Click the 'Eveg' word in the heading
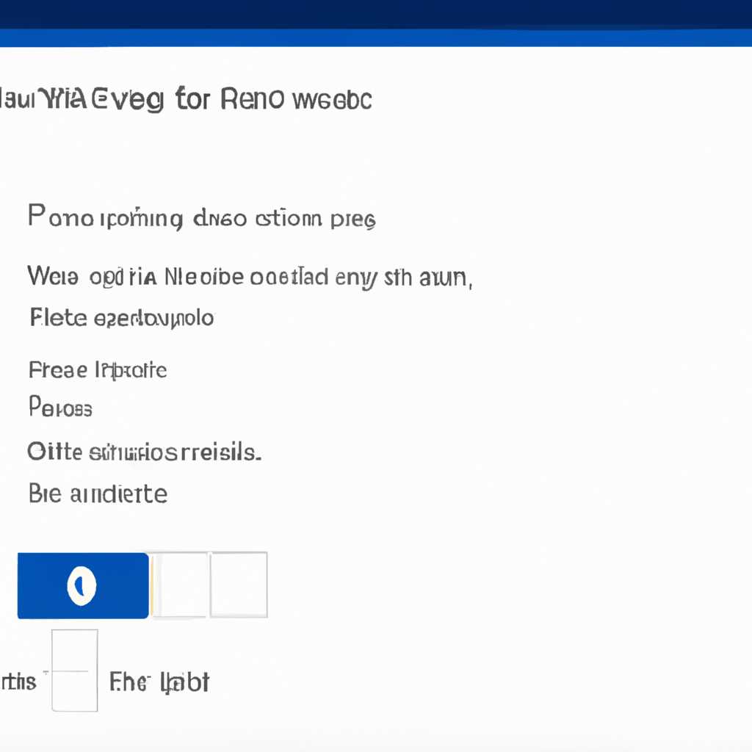The width and height of the screenshot is (752, 752). click(127, 100)
